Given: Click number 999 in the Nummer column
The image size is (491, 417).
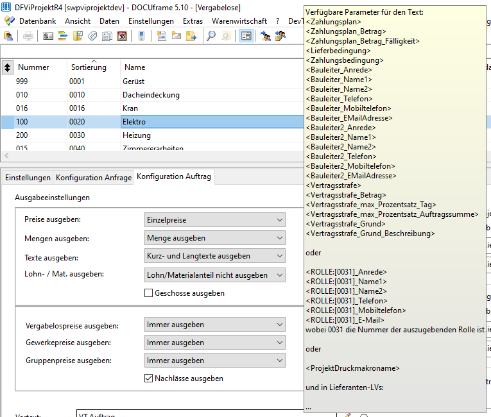Looking at the screenshot, I should coord(22,81).
